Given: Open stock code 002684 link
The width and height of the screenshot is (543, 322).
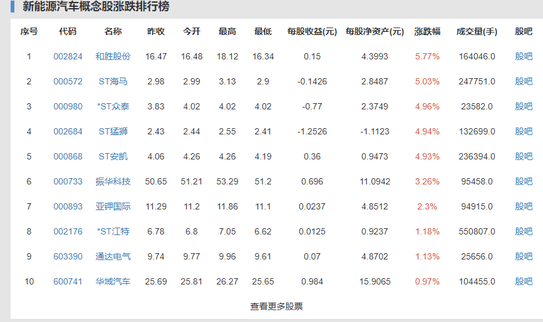Looking at the screenshot, I should [x=68, y=131].
